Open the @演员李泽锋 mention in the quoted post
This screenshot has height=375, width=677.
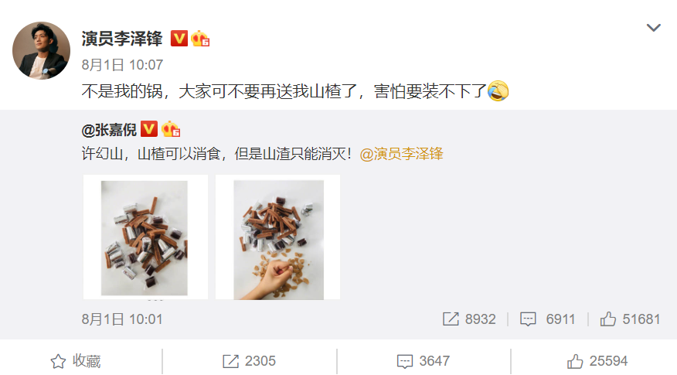pos(402,154)
